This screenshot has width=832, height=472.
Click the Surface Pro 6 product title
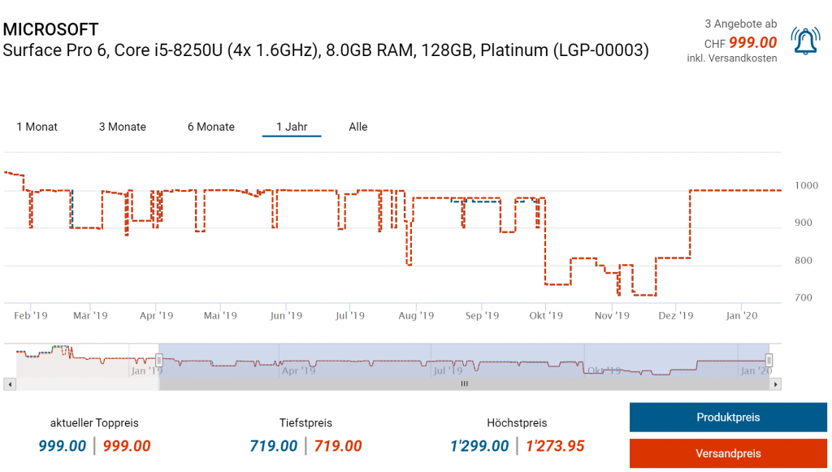click(x=325, y=50)
